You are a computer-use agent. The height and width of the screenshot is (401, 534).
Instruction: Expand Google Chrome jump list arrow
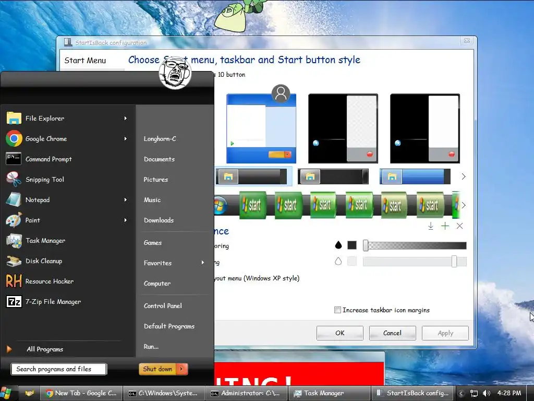(x=125, y=139)
